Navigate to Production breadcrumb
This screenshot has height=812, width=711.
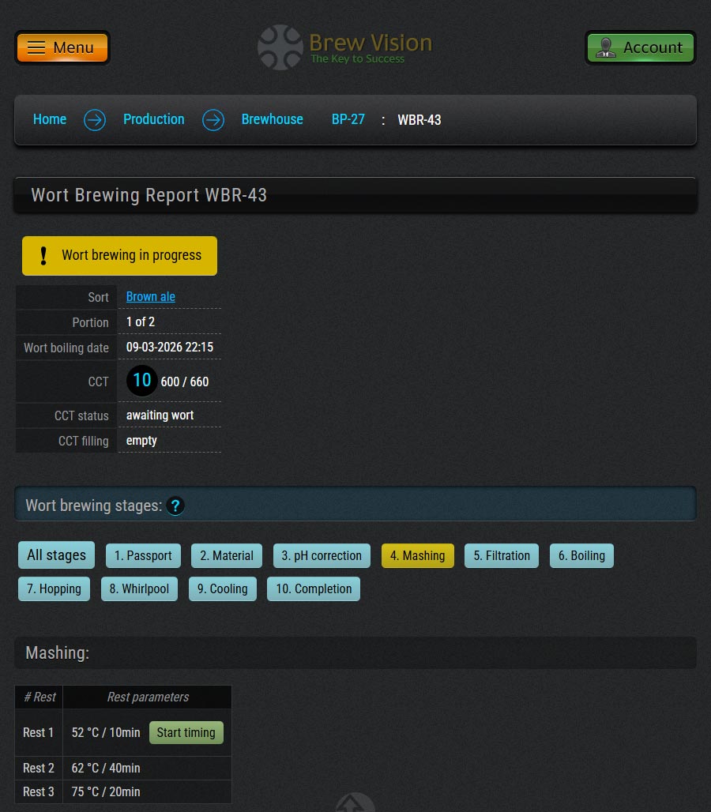pyautogui.click(x=153, y=119)
